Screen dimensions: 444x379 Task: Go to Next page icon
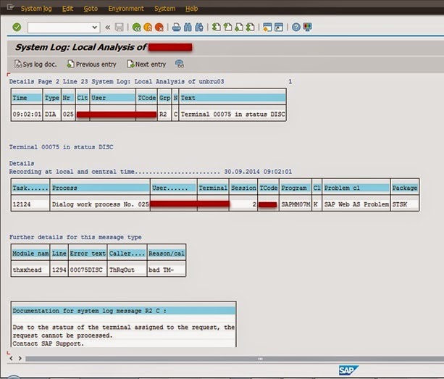click(239, 28)
